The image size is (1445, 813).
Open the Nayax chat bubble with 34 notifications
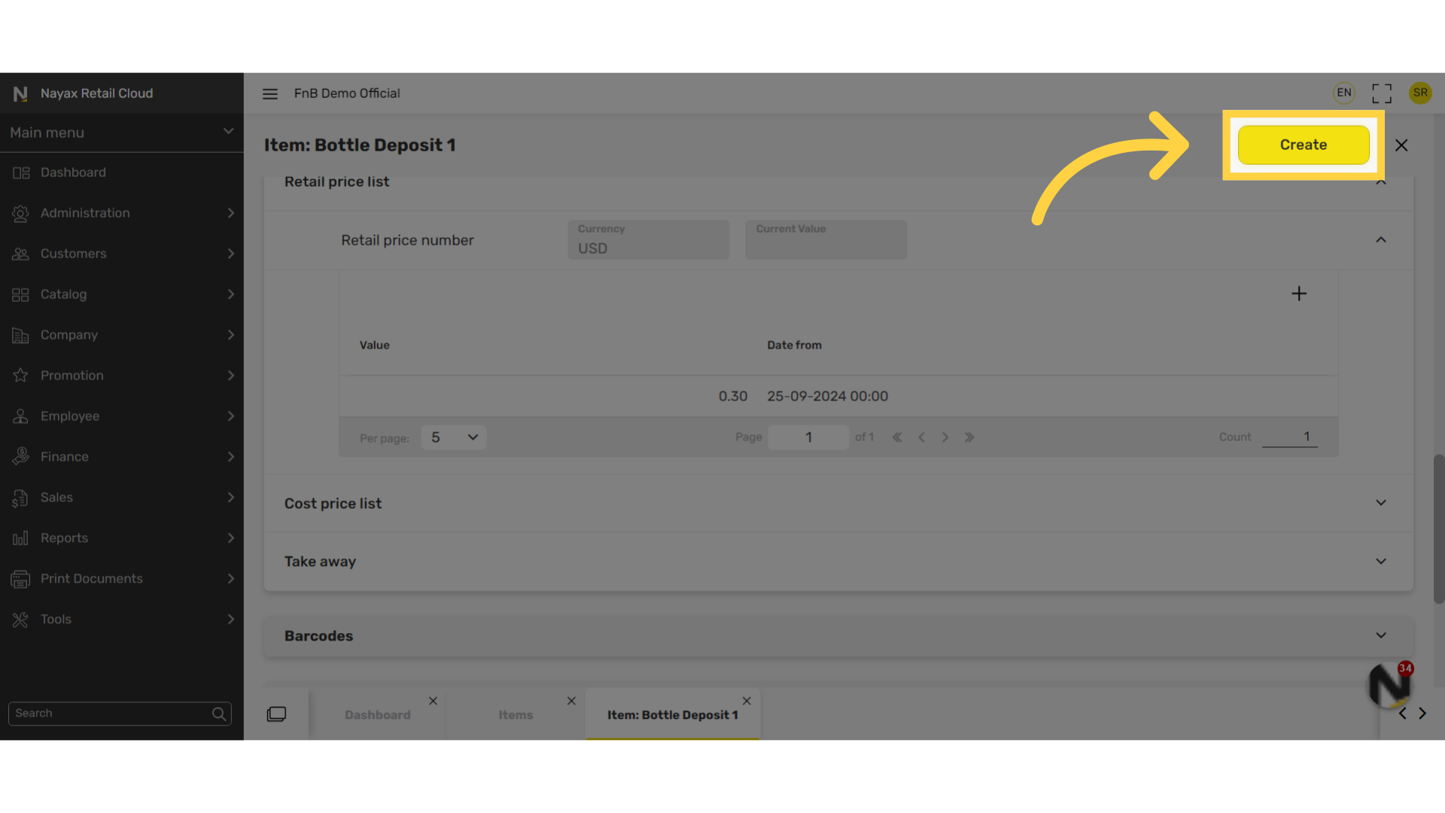(1389, 684)
